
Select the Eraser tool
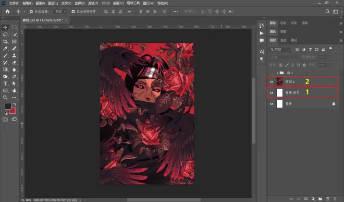pos(14,63)
